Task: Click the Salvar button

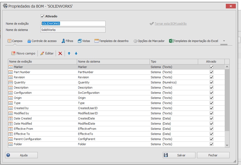Action: (179, 155)
